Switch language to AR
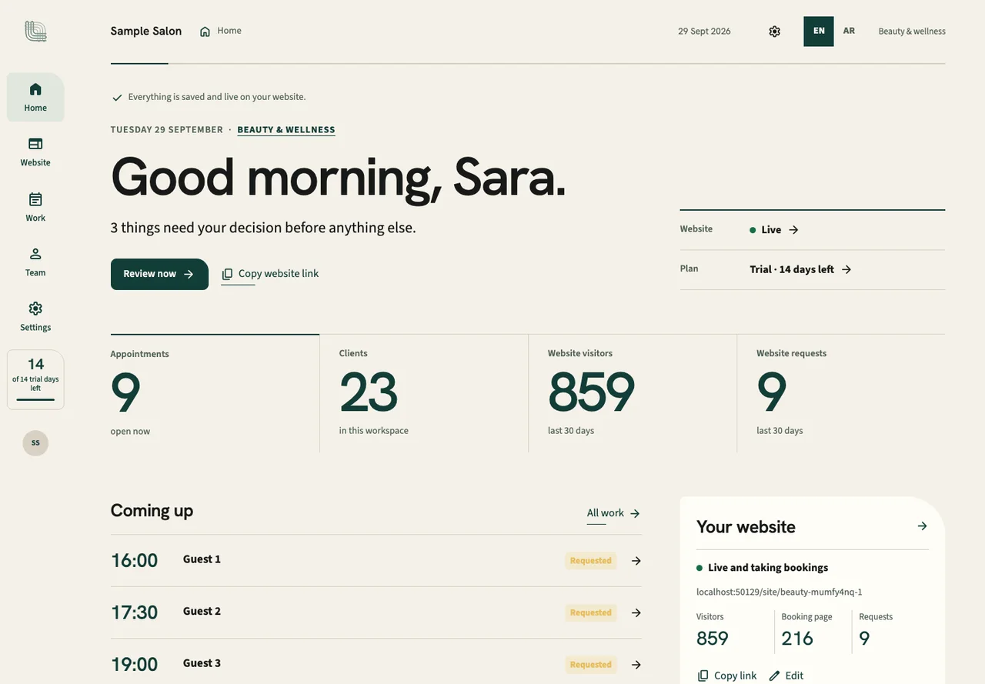The image size is (985, 684). [849, 32]
